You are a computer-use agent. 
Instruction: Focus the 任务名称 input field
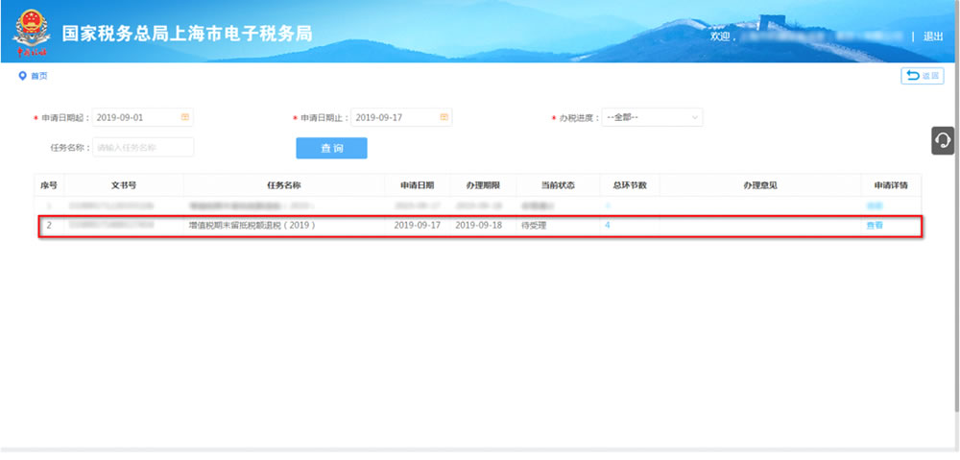tap(142, 148)
